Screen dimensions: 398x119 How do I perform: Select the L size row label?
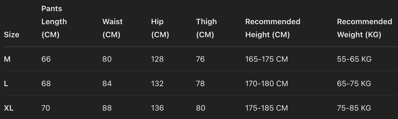[x=6, y=84]
